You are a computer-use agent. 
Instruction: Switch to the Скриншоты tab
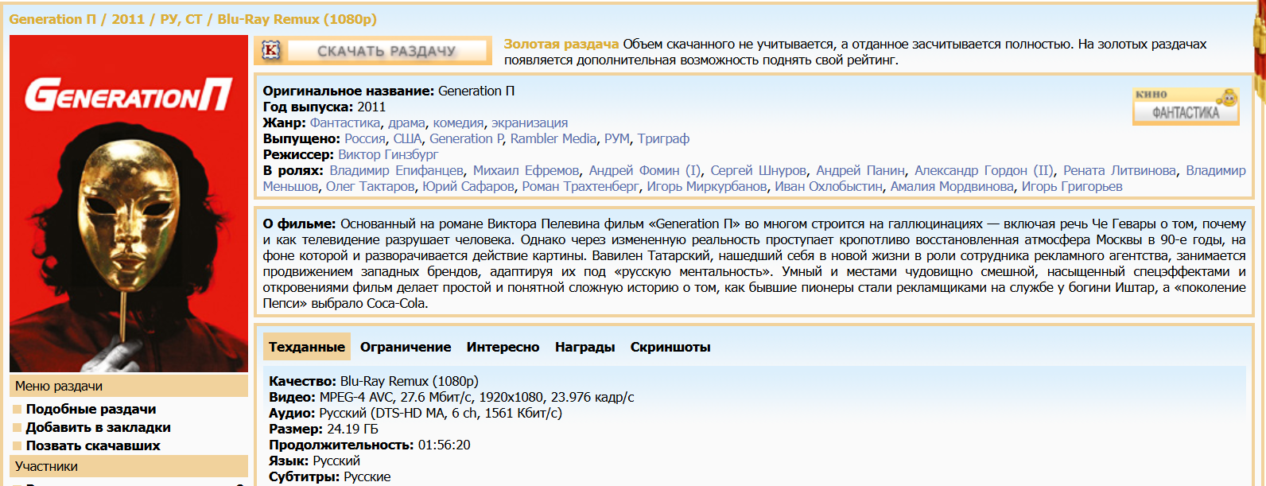pos(670,347)
